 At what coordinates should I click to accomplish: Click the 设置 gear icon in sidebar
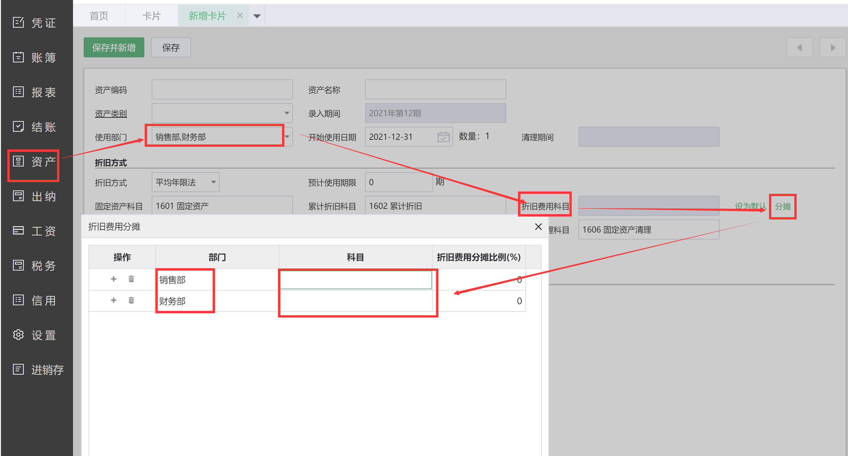pos(18,335)
